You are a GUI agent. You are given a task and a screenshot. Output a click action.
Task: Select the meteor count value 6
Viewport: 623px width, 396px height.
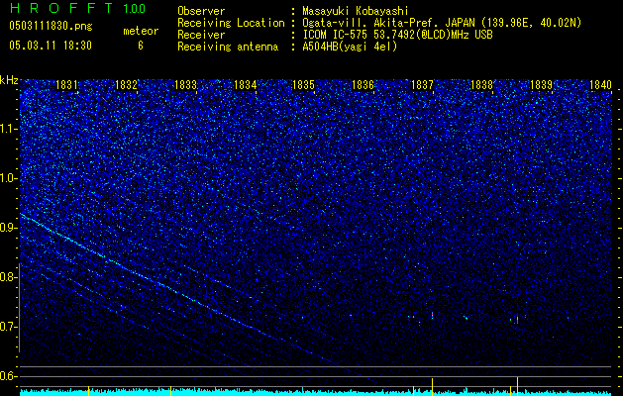(141, 46)
